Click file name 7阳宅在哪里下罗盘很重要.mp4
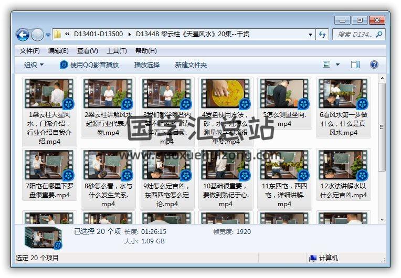Viewport: 401px width, 278px height. (x=49, y=190)
